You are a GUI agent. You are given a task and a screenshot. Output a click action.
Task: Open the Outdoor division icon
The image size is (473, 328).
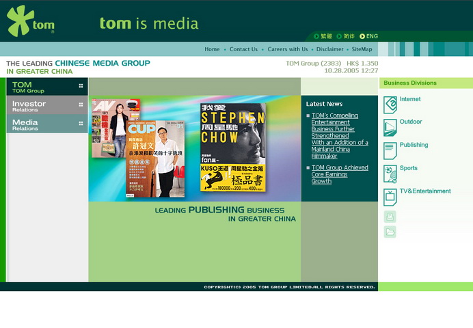point(390,128)
